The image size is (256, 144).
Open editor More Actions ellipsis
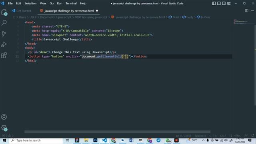click(x=252, y=11)
